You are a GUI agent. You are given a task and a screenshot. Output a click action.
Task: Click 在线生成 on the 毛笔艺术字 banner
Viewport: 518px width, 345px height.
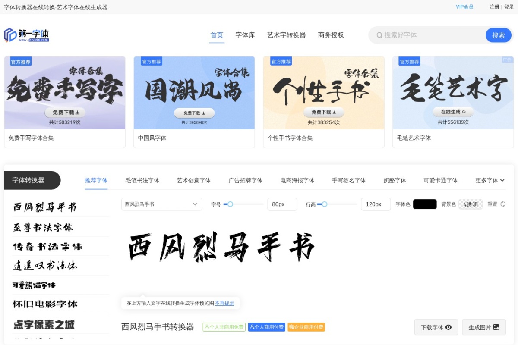coord(453,112)
